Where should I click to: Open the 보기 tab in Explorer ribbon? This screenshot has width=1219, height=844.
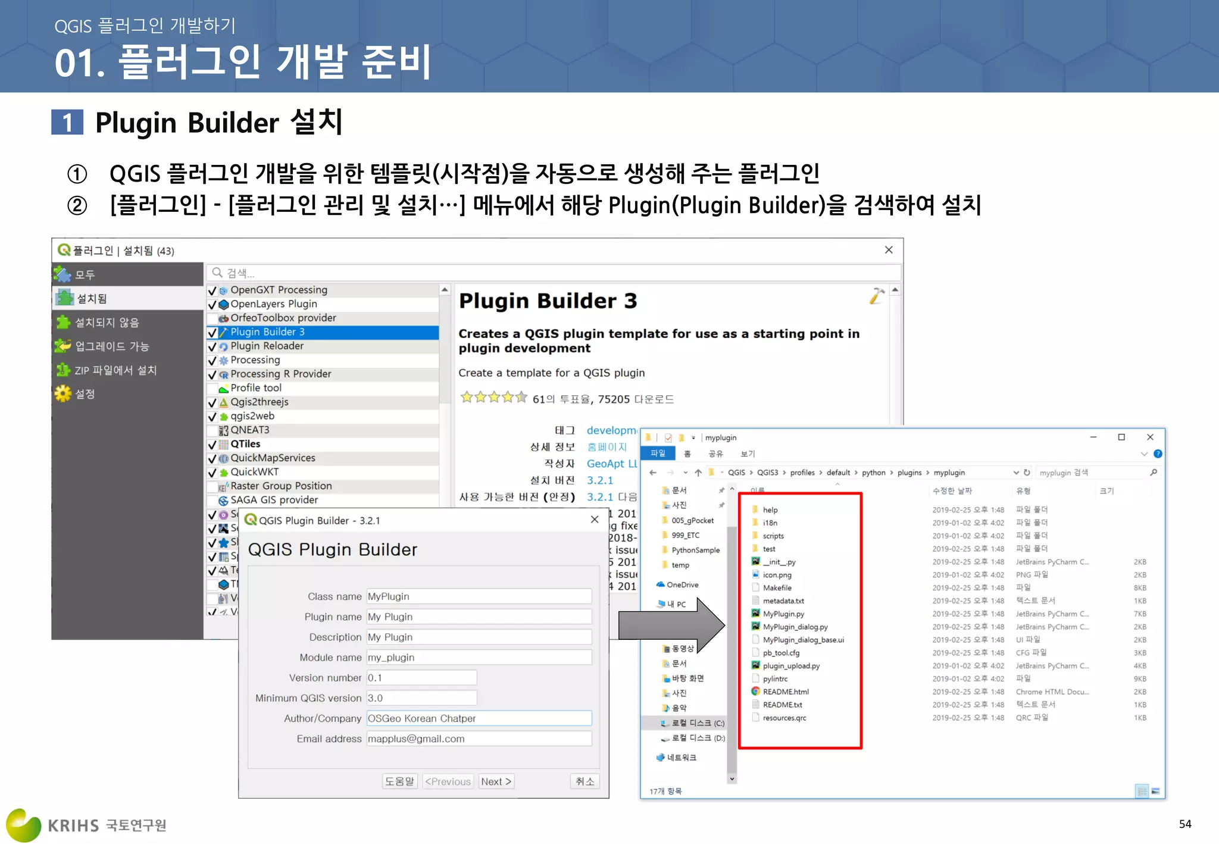(748, 454)
